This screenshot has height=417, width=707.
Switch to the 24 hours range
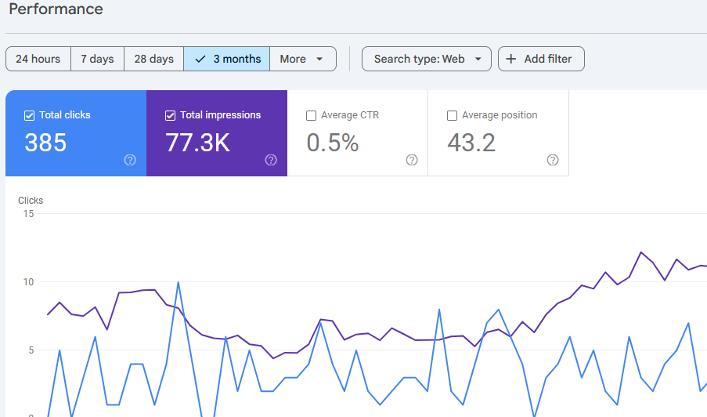(x=38, y=59)
